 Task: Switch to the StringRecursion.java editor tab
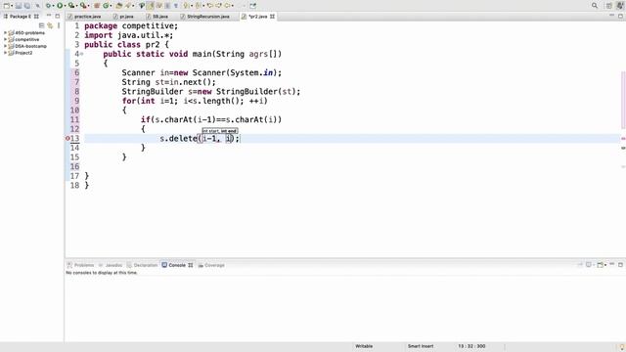pyautogui.click(x=204, y=17)
